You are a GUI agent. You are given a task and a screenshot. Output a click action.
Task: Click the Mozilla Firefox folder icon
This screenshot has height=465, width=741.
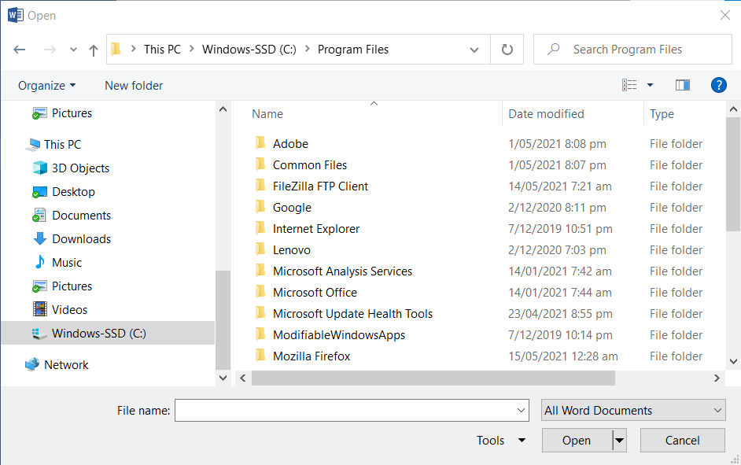click(x=260, y=356)
